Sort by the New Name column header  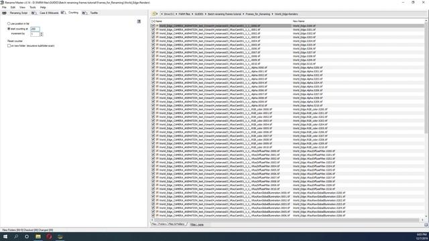click(x=298, y=21)
